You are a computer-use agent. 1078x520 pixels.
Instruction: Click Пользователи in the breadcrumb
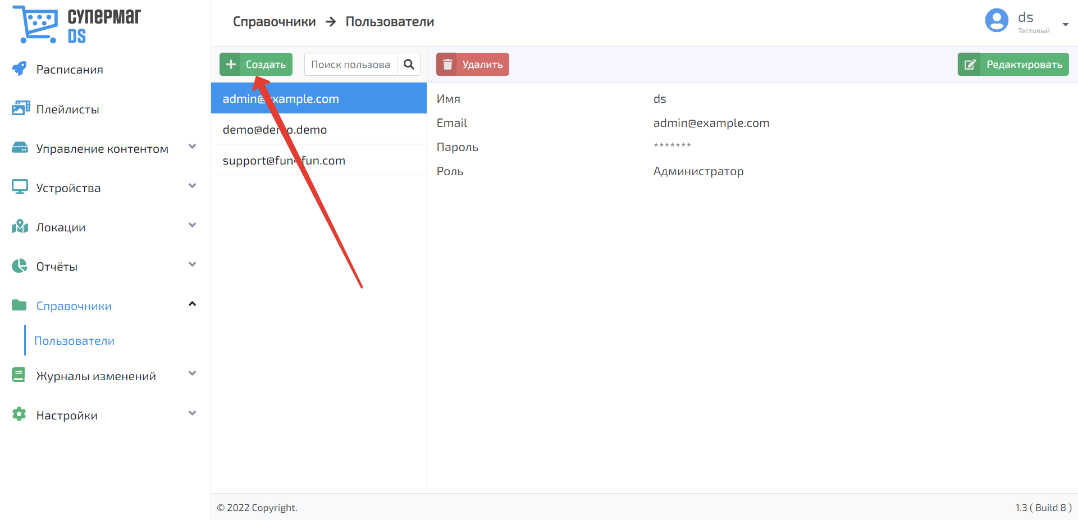click(x=390, y=21)
